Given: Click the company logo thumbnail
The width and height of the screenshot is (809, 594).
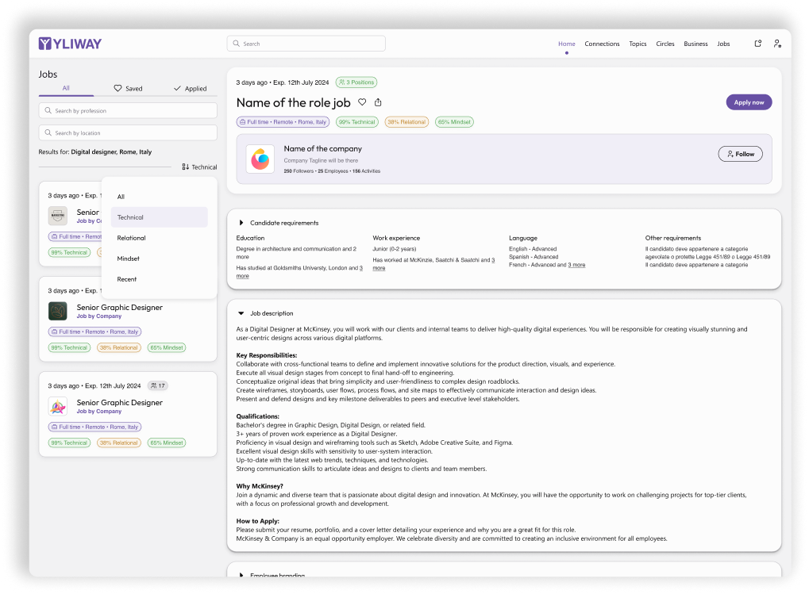Looking at the screenshot, I should (x=260, y=159).
